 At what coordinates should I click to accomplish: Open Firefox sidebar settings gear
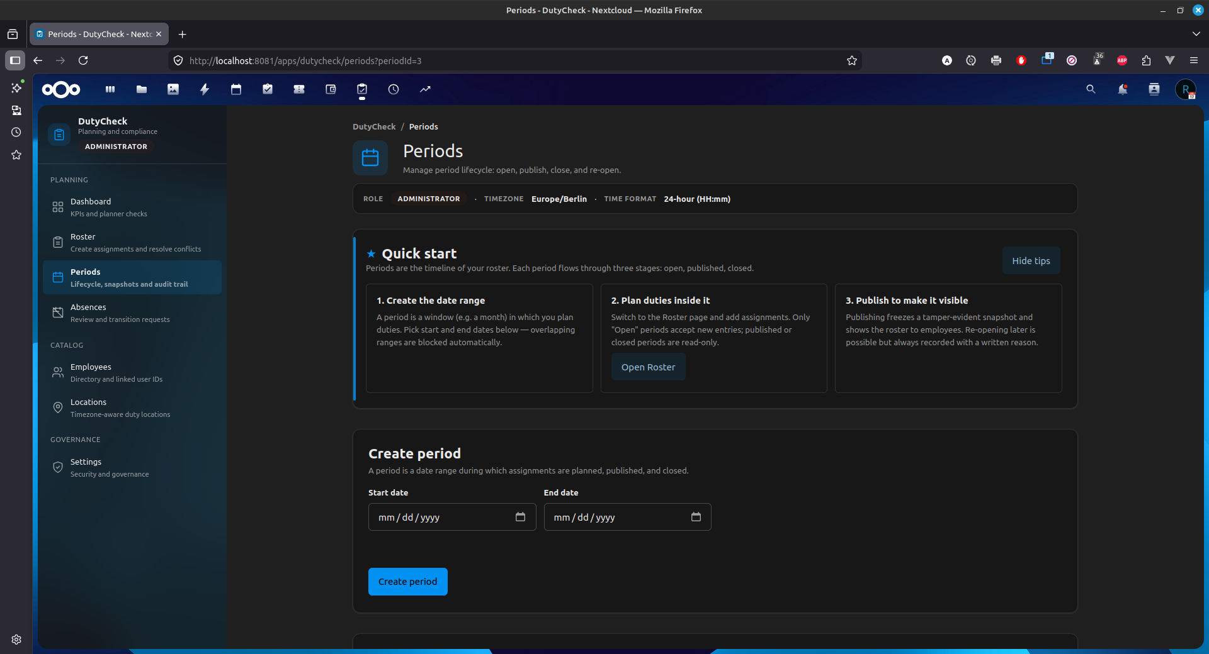click(16, 640)
